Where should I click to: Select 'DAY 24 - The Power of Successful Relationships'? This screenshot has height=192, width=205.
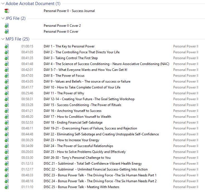(79, 146)
